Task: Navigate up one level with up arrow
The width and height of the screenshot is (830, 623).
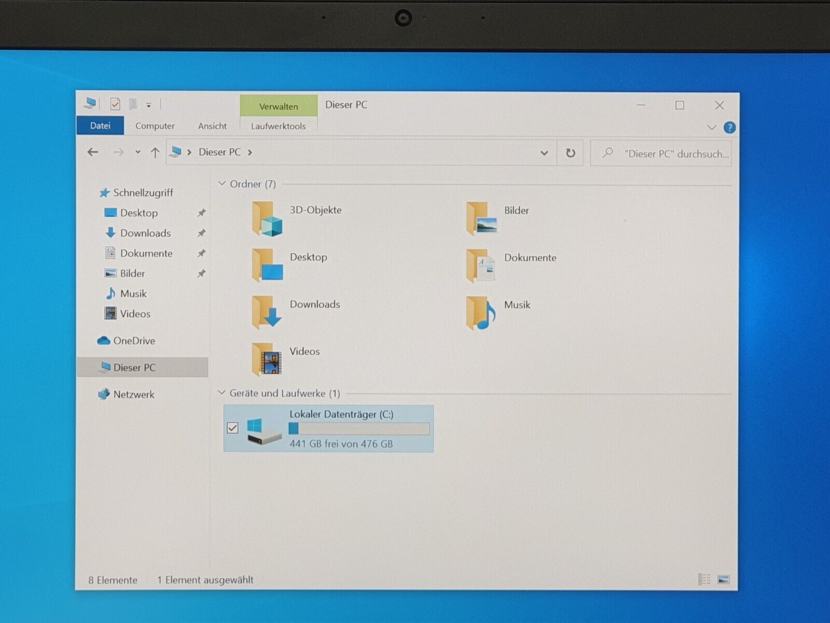Action: 155,153
